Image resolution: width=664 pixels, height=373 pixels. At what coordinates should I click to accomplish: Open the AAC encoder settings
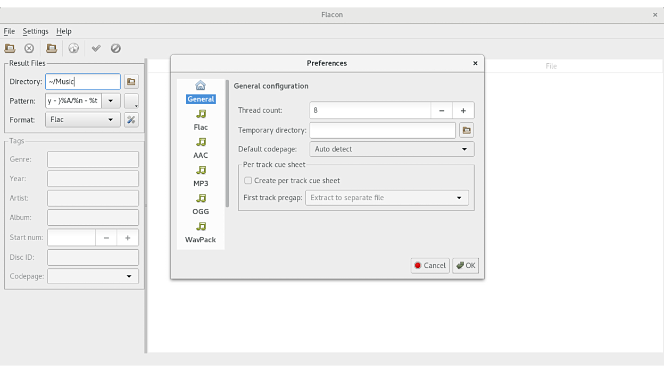(x=201, y=148)
